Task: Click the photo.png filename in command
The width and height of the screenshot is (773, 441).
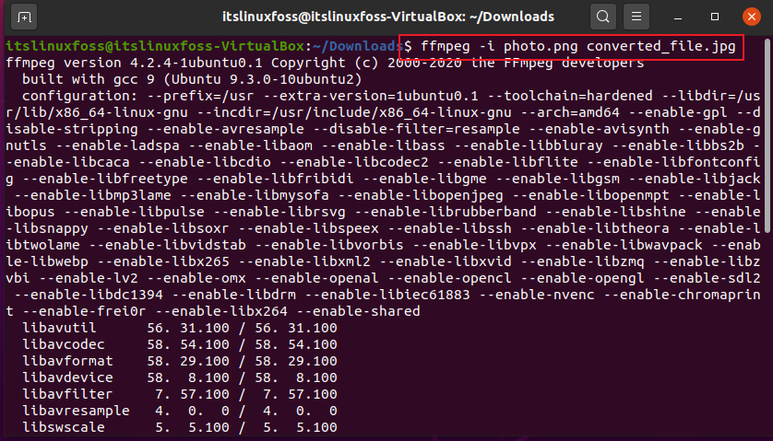Action: point(541,47)
